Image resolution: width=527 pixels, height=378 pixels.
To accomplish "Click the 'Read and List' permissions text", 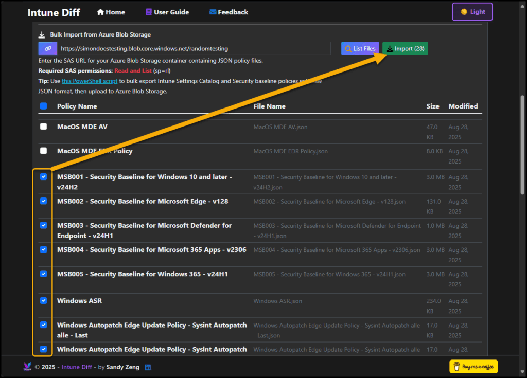I will click(x=133, y=71).
